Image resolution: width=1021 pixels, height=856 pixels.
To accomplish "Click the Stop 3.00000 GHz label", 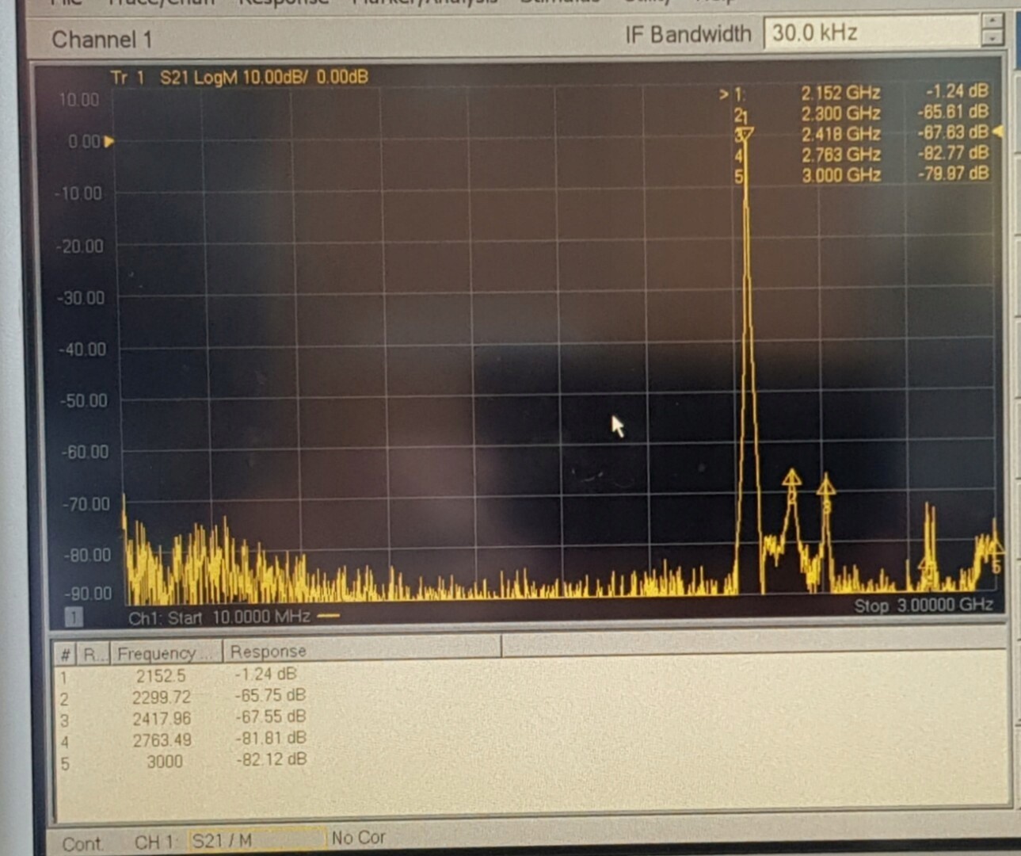I will [924, 606].
